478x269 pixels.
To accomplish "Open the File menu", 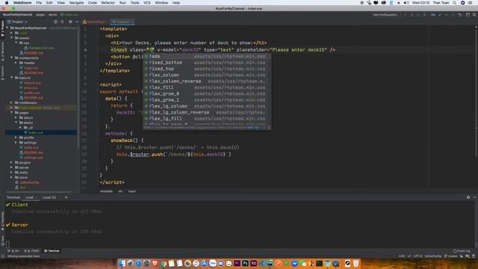I will [x=39, y=3].
